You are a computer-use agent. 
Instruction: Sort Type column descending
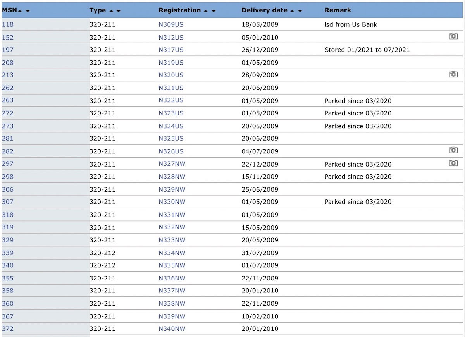118,11
